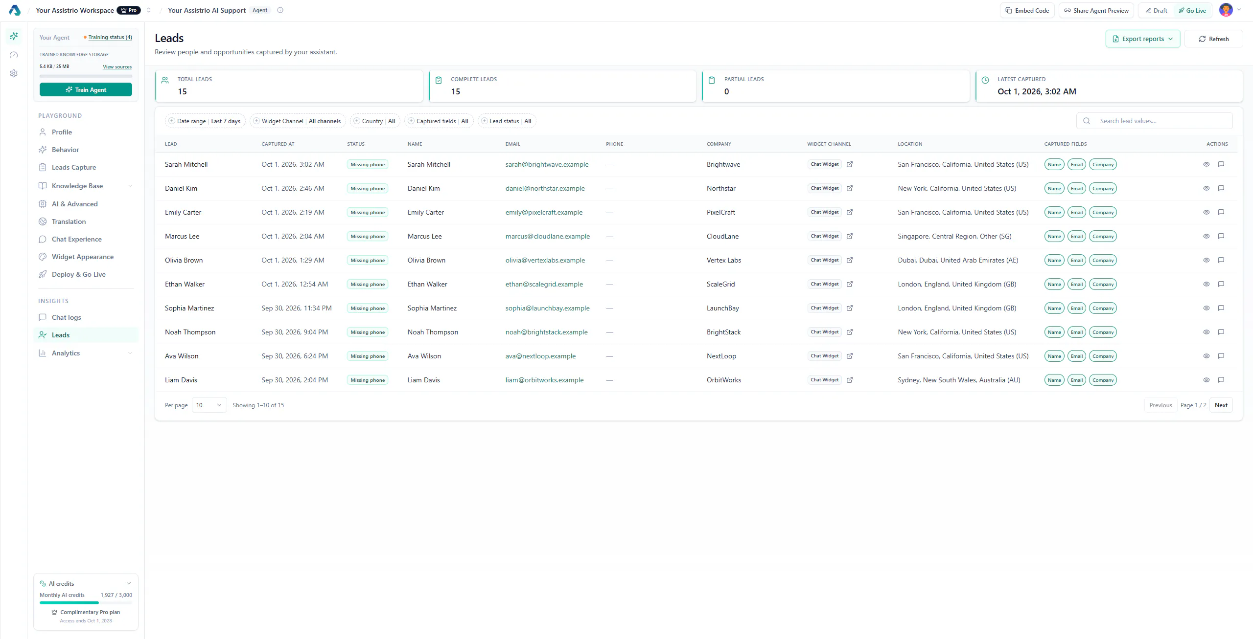Open chat icon in Daniel Kim's row
This screenshot has width=1253, height=639.
1221,188
